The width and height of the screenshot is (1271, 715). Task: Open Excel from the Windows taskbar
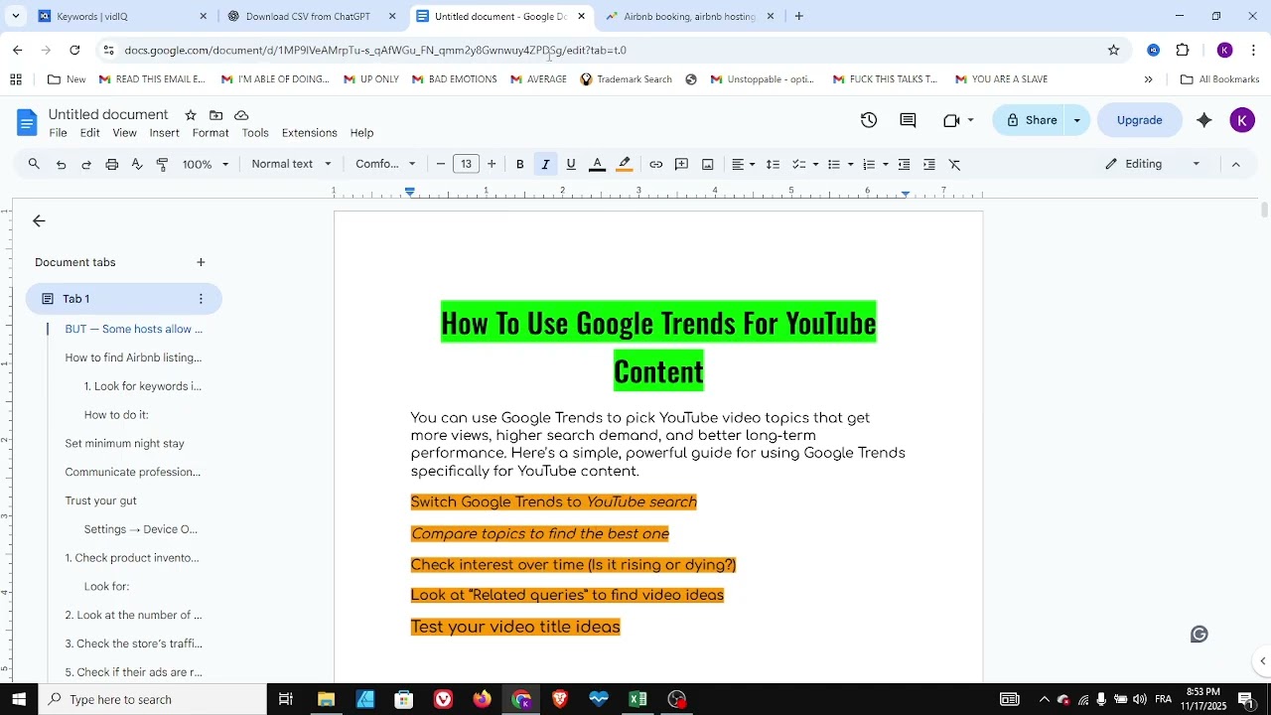(x=637, y=699)
